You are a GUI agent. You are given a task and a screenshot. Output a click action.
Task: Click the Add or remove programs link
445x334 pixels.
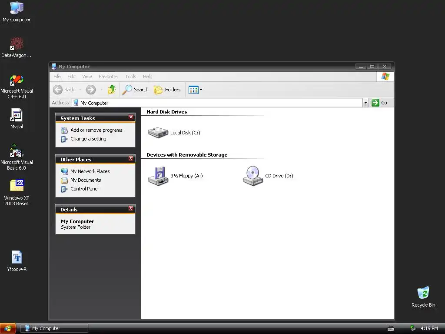[96, 130]
